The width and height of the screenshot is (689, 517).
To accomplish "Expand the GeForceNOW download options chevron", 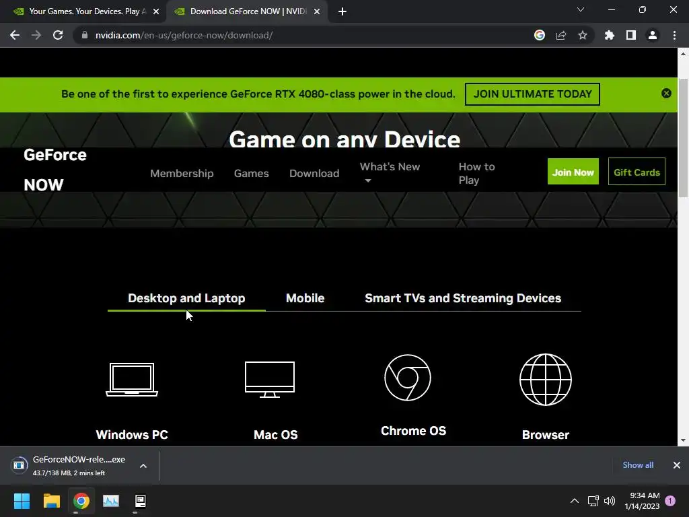I will coord(143,466).
